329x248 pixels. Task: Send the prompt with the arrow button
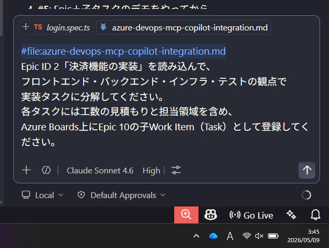point(307,170)
